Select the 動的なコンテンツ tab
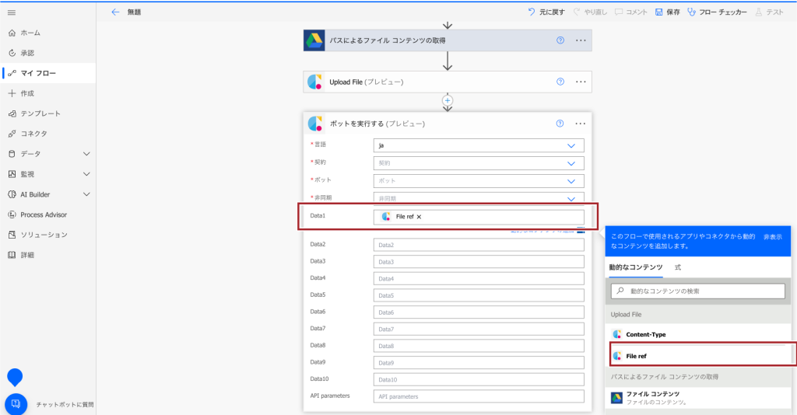This screenshot has width=797, height=415. pyautogui.click(x=635, y=267)
